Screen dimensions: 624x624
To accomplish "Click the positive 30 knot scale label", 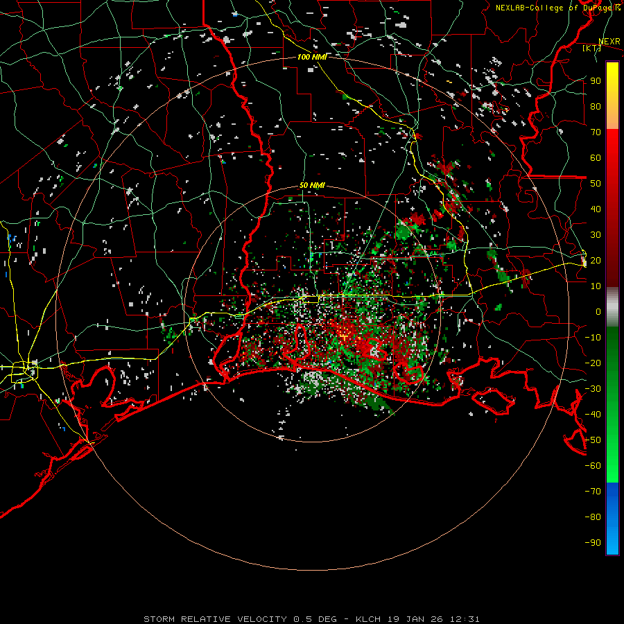I will click(x=596, y=235).
